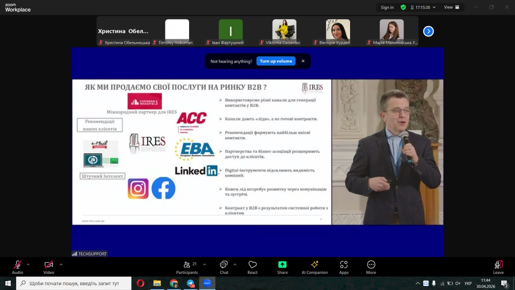Click the Рекомендації наших клієнтів box
This screenshot has height=290, width=515.
[99, 125]
